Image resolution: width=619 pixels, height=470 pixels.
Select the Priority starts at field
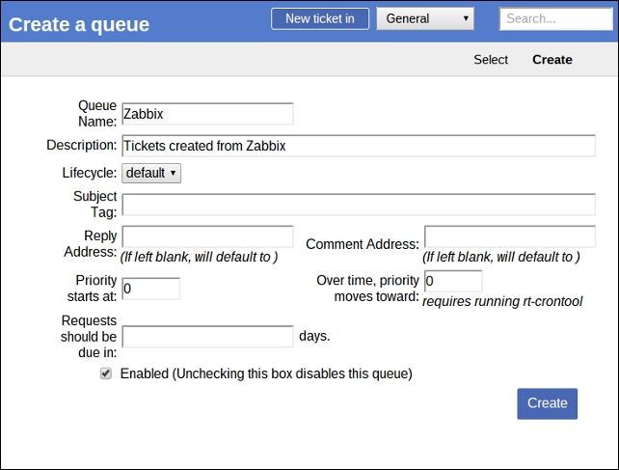pos(150,289)
